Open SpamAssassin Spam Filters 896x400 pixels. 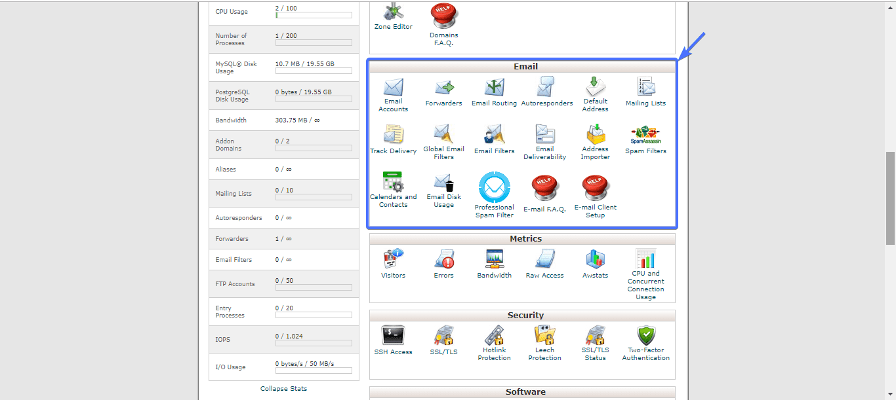pos(645,140)
